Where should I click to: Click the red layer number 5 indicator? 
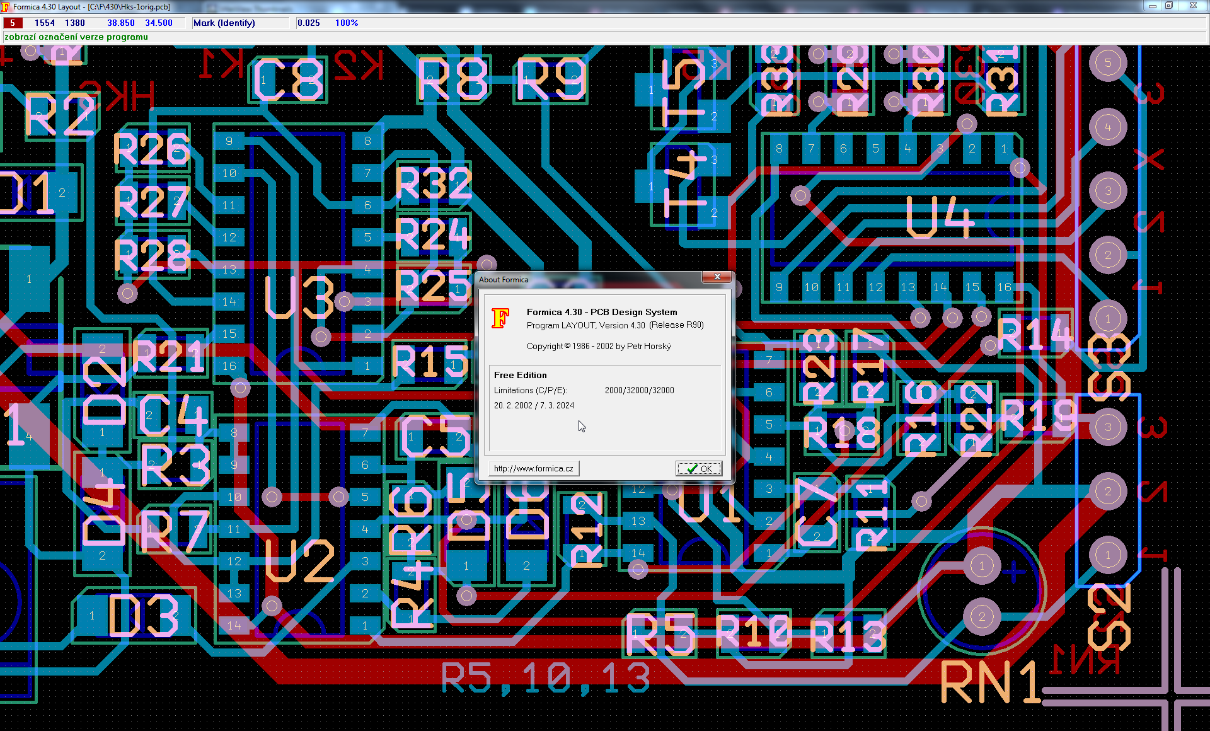tap(13, 23)
